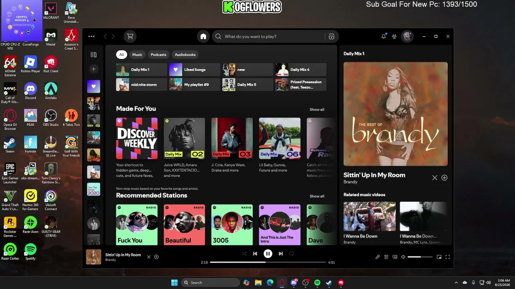Image resolution: width=515 pixels, height=289 pixels.
Task: Mute with the speaker icon
Action: pyautogui.click(x=403, y=257)
